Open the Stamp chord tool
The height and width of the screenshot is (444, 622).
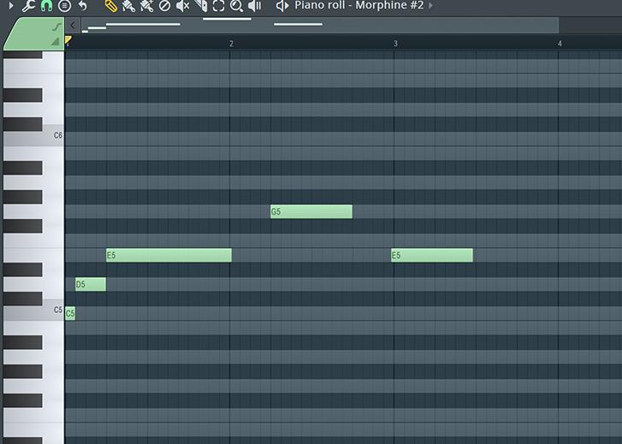64,6
